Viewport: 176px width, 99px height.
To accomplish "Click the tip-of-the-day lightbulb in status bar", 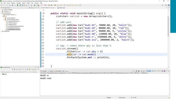I will 169,98.
